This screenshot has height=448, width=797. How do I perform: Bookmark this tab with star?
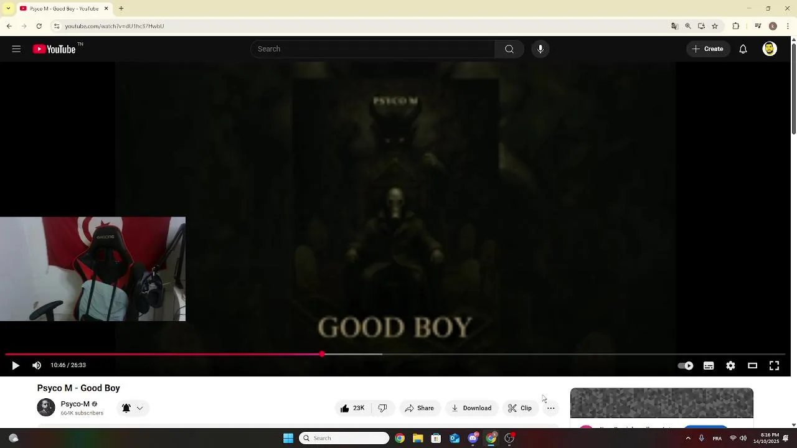[715, 26]
